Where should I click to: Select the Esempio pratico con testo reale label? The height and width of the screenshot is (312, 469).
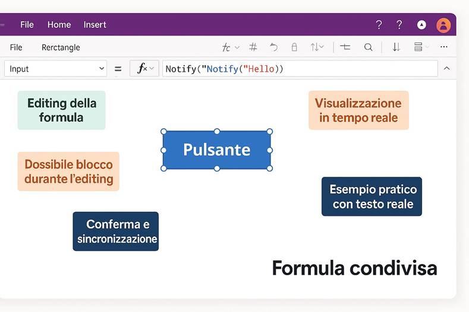(x=372, y=196)
